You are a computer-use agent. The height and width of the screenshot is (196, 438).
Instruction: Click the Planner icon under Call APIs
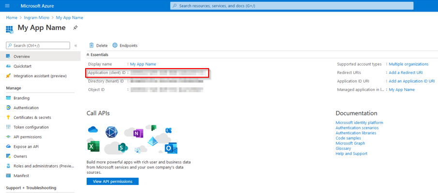[153, 128]
